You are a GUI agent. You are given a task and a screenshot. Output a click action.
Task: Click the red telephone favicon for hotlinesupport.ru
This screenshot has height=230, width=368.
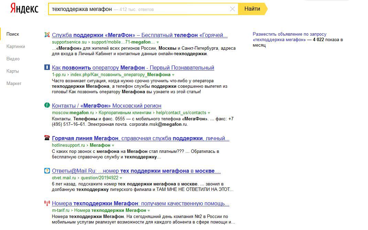point(47,138)
